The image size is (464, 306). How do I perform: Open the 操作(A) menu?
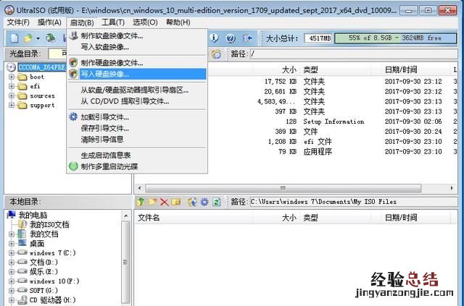point(49,22)
